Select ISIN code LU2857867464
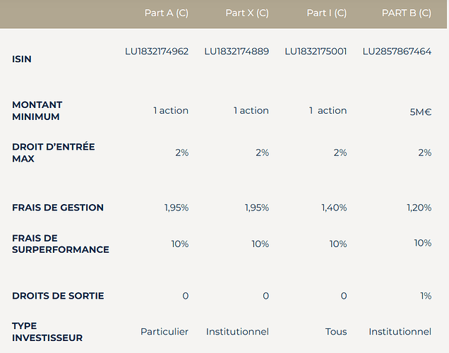Viewport: 449px width, 353px height. 397,52
